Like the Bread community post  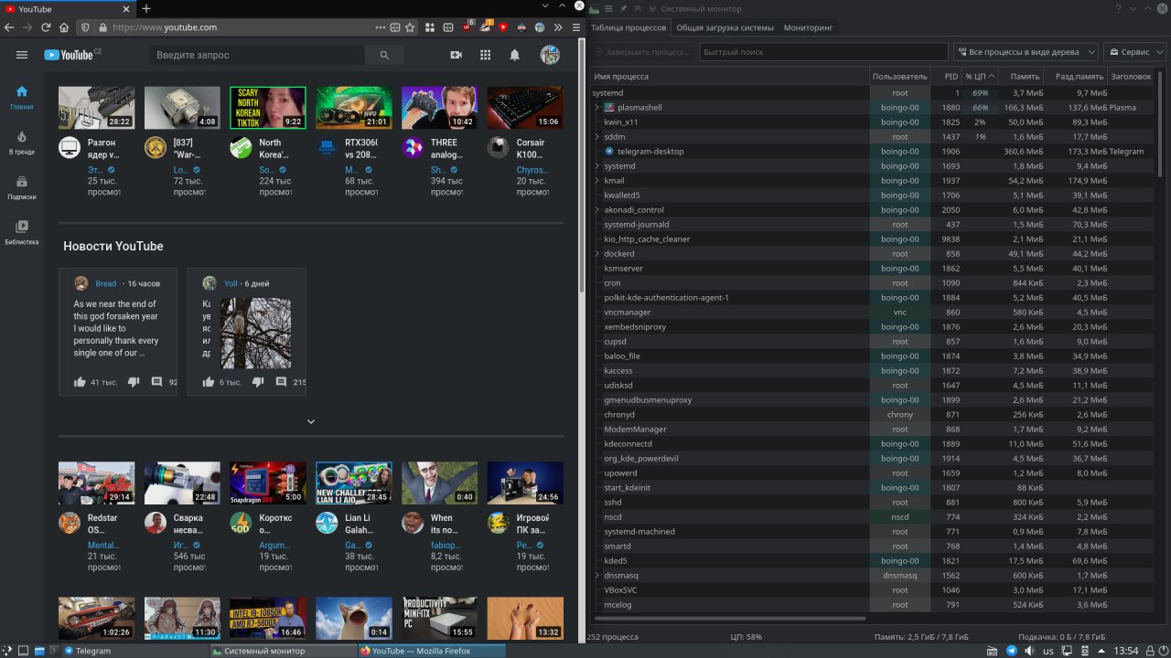80,382
